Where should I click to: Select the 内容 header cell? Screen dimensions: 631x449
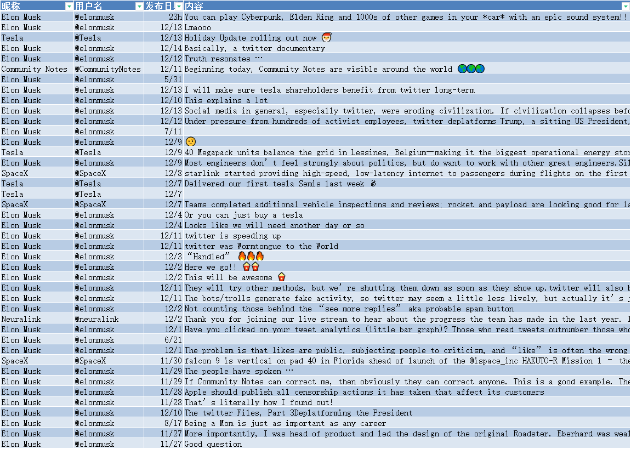(x=407, y=5)
